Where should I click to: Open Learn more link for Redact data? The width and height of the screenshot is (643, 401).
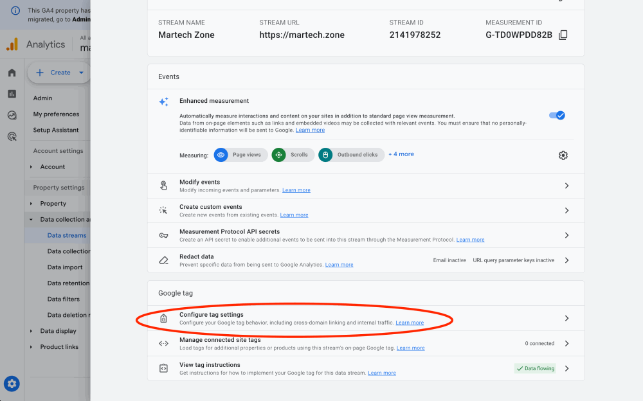click(339, 265)
